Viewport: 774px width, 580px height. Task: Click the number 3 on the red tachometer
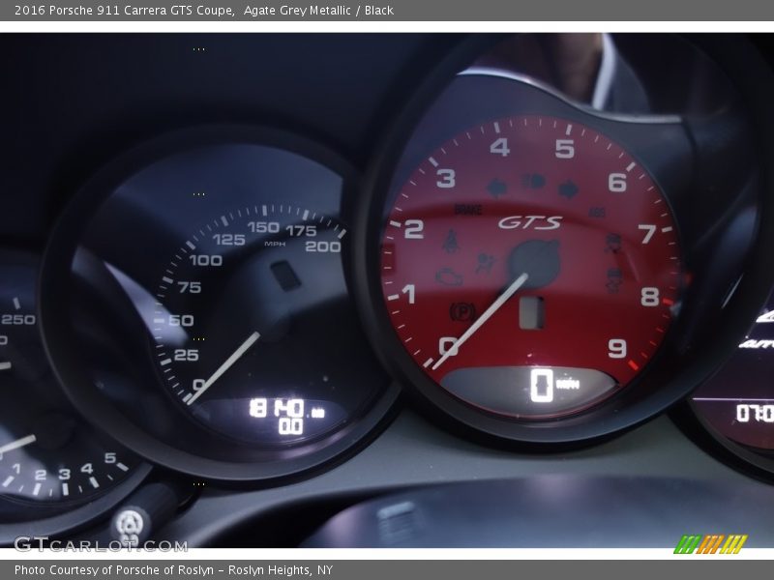pyautogui.click(x=446, y=178)
